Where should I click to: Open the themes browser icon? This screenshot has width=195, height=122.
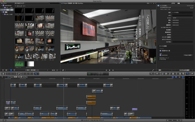tap(183, 74)
